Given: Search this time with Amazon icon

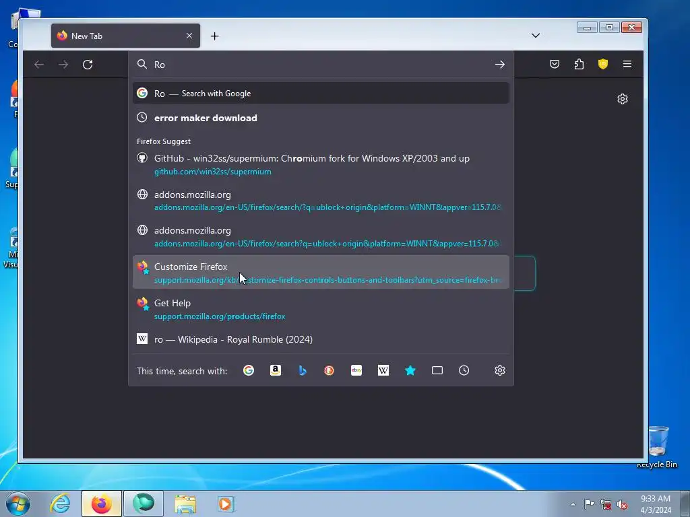Looking at the screenshot, I should 276,371.
